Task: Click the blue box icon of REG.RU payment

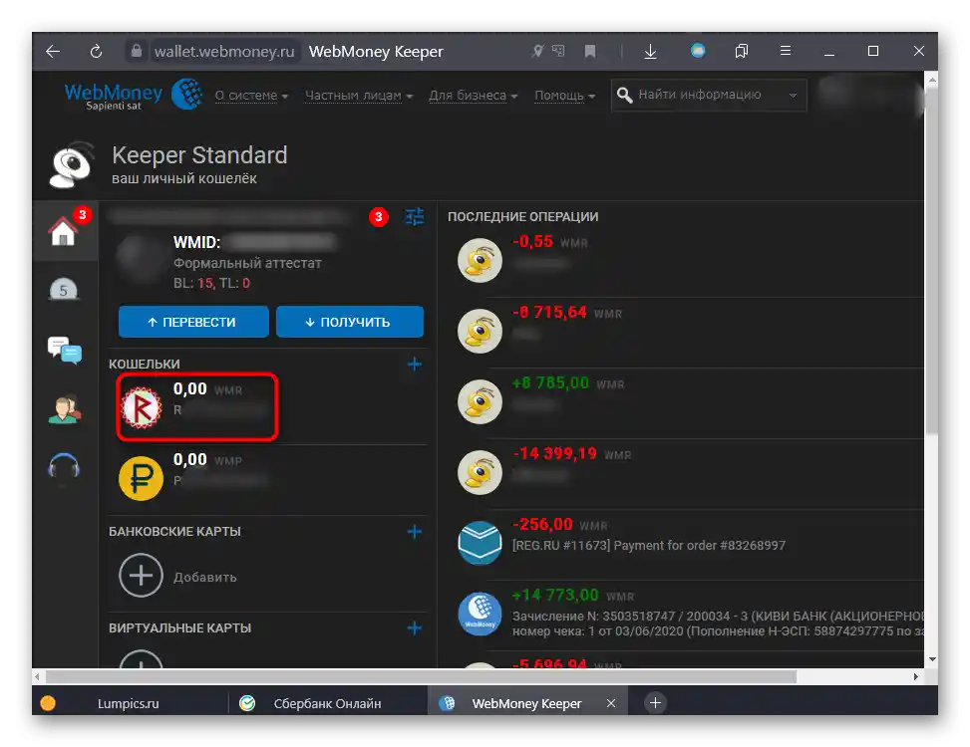Action: (x=480, y=543)
